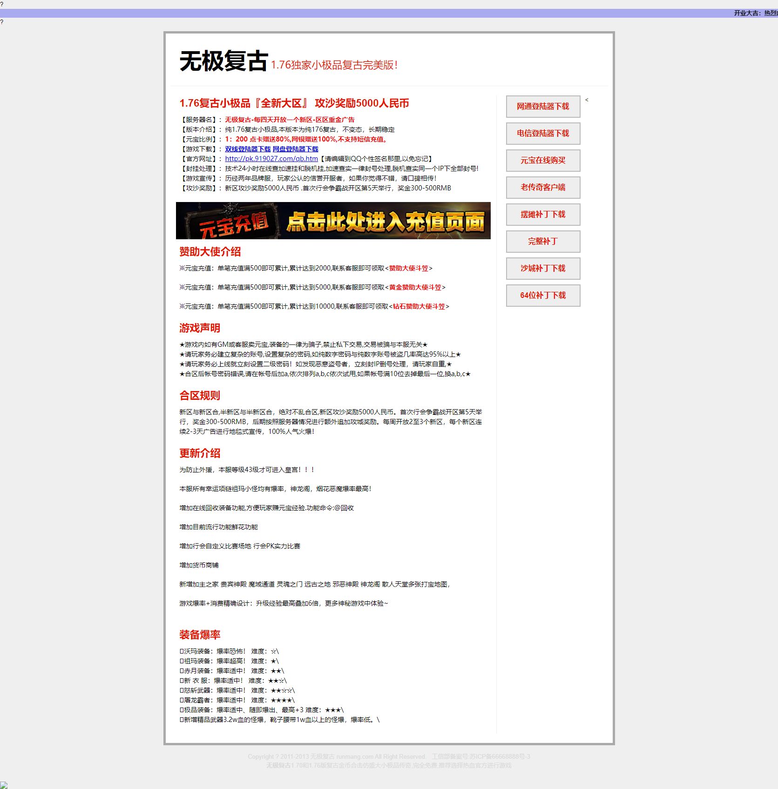Open the red 赞助大使斗笠 link
The width and height of the screenshot is (778, 789).
(x=408, y=269)
